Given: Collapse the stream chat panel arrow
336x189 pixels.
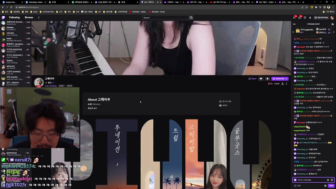Looking at the screenshot, I should (x=295, y=24).
